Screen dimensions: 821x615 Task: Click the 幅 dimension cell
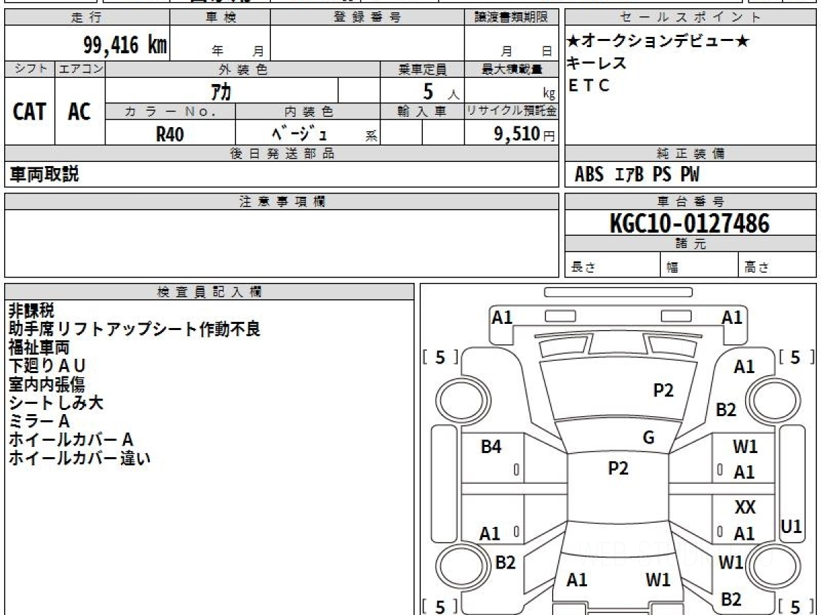pos(699,265)
